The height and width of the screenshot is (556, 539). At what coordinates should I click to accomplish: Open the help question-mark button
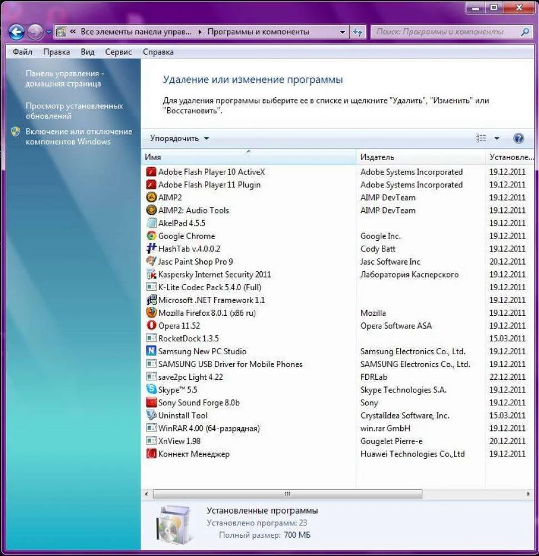518,138
